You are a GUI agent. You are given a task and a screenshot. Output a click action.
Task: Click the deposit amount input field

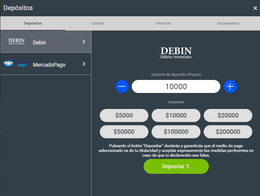pyautogui.click(x=176, y=86)
